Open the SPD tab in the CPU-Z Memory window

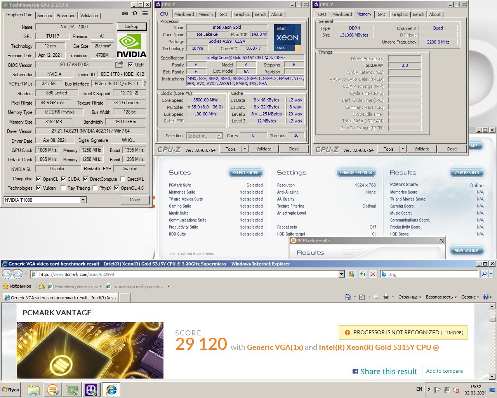tap(382, 14)
